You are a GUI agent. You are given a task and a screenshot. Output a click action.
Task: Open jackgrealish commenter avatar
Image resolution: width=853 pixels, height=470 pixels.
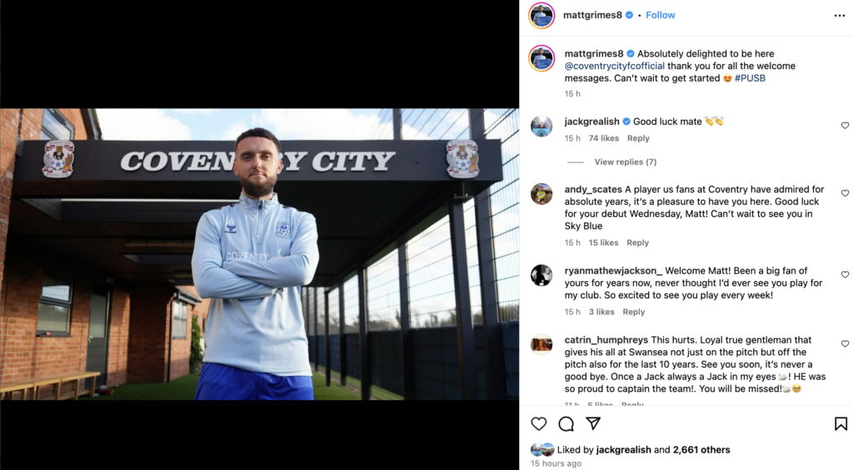pyautogui.click(x=541, y=126)
